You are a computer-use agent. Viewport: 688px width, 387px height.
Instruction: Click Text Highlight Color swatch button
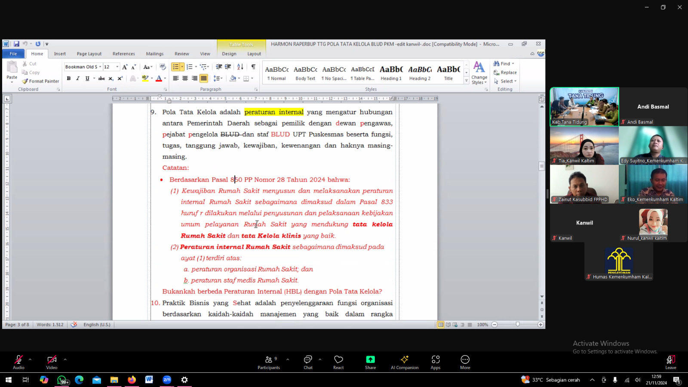point(145,78)
